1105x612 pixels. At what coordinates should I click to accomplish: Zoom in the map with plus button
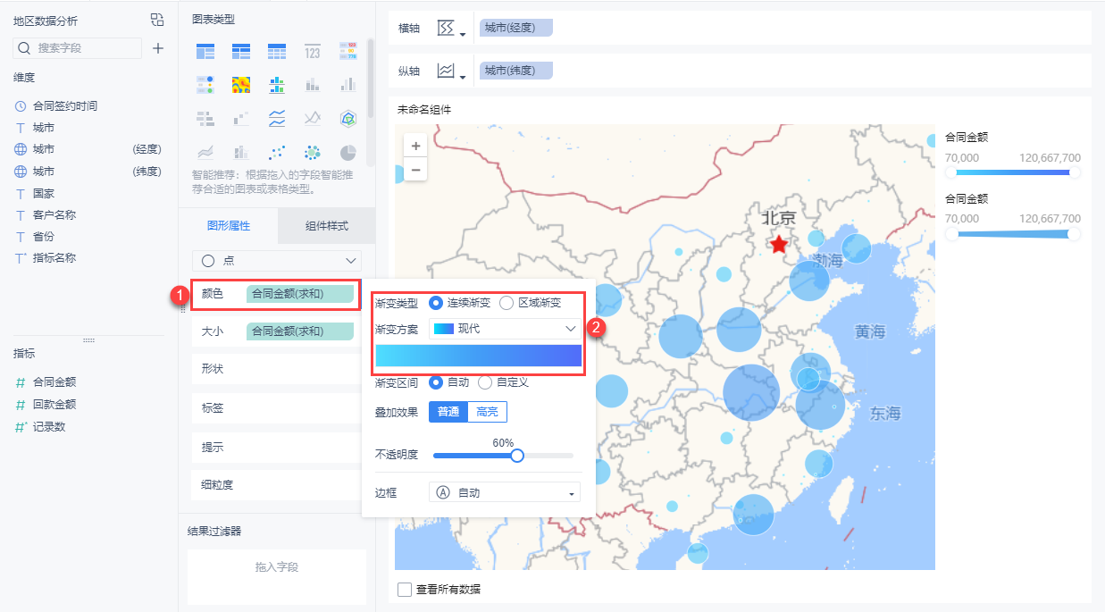point(415,146)
